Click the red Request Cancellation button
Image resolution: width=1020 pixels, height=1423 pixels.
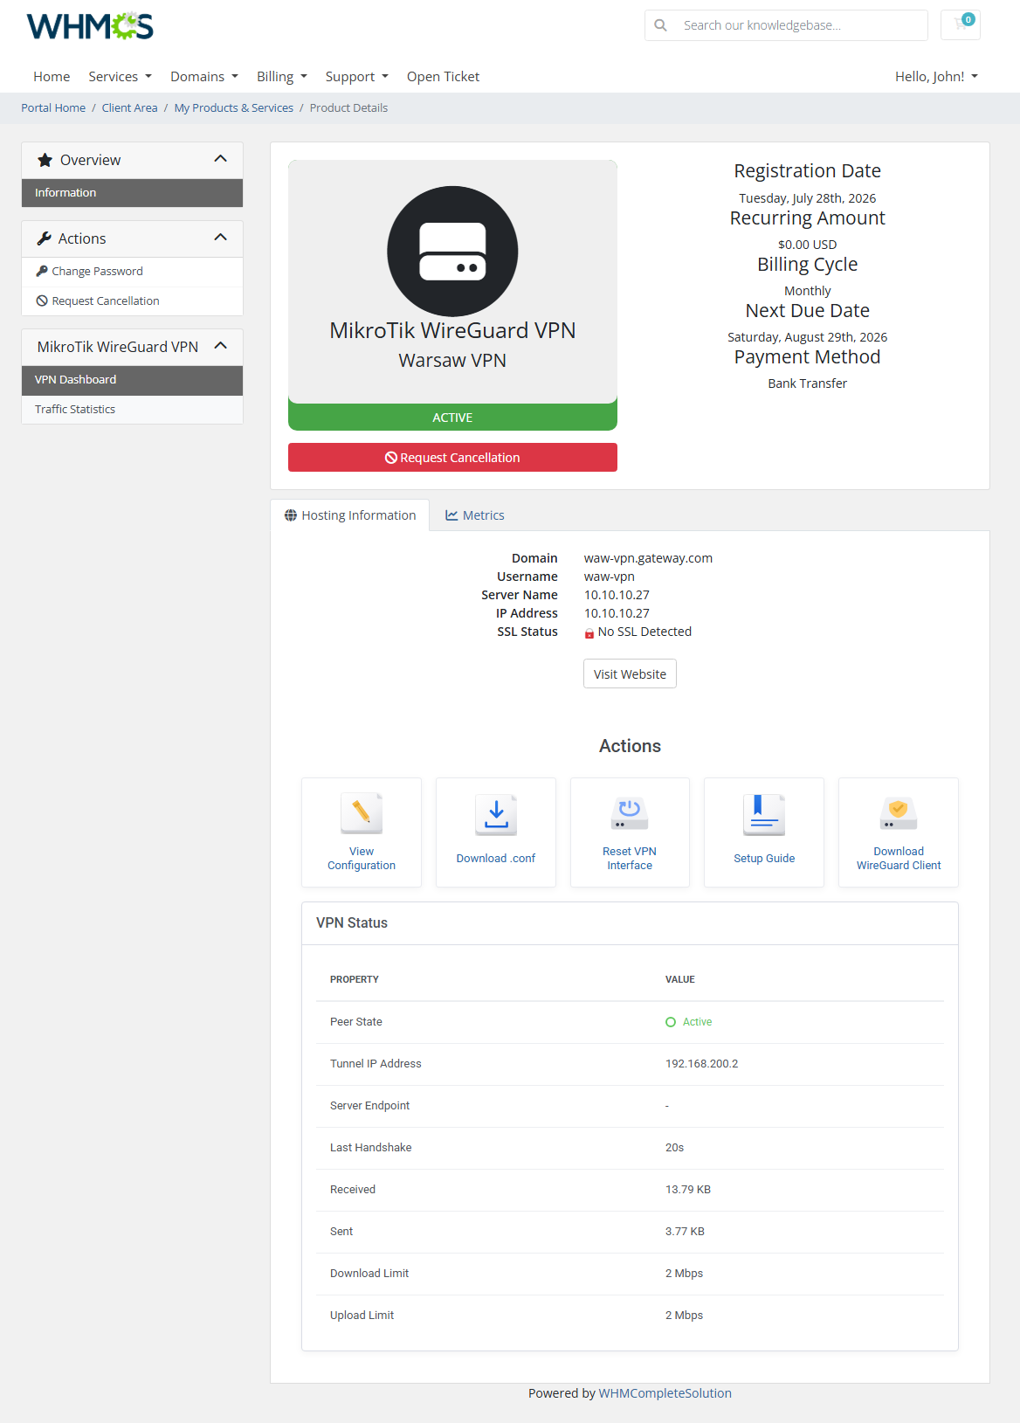(x=452, y=458)
